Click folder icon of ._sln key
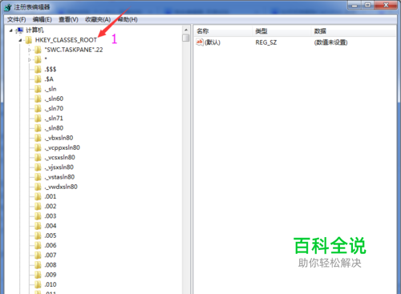The height and width of the screenshot is (294, 401). tap(38, 89)
